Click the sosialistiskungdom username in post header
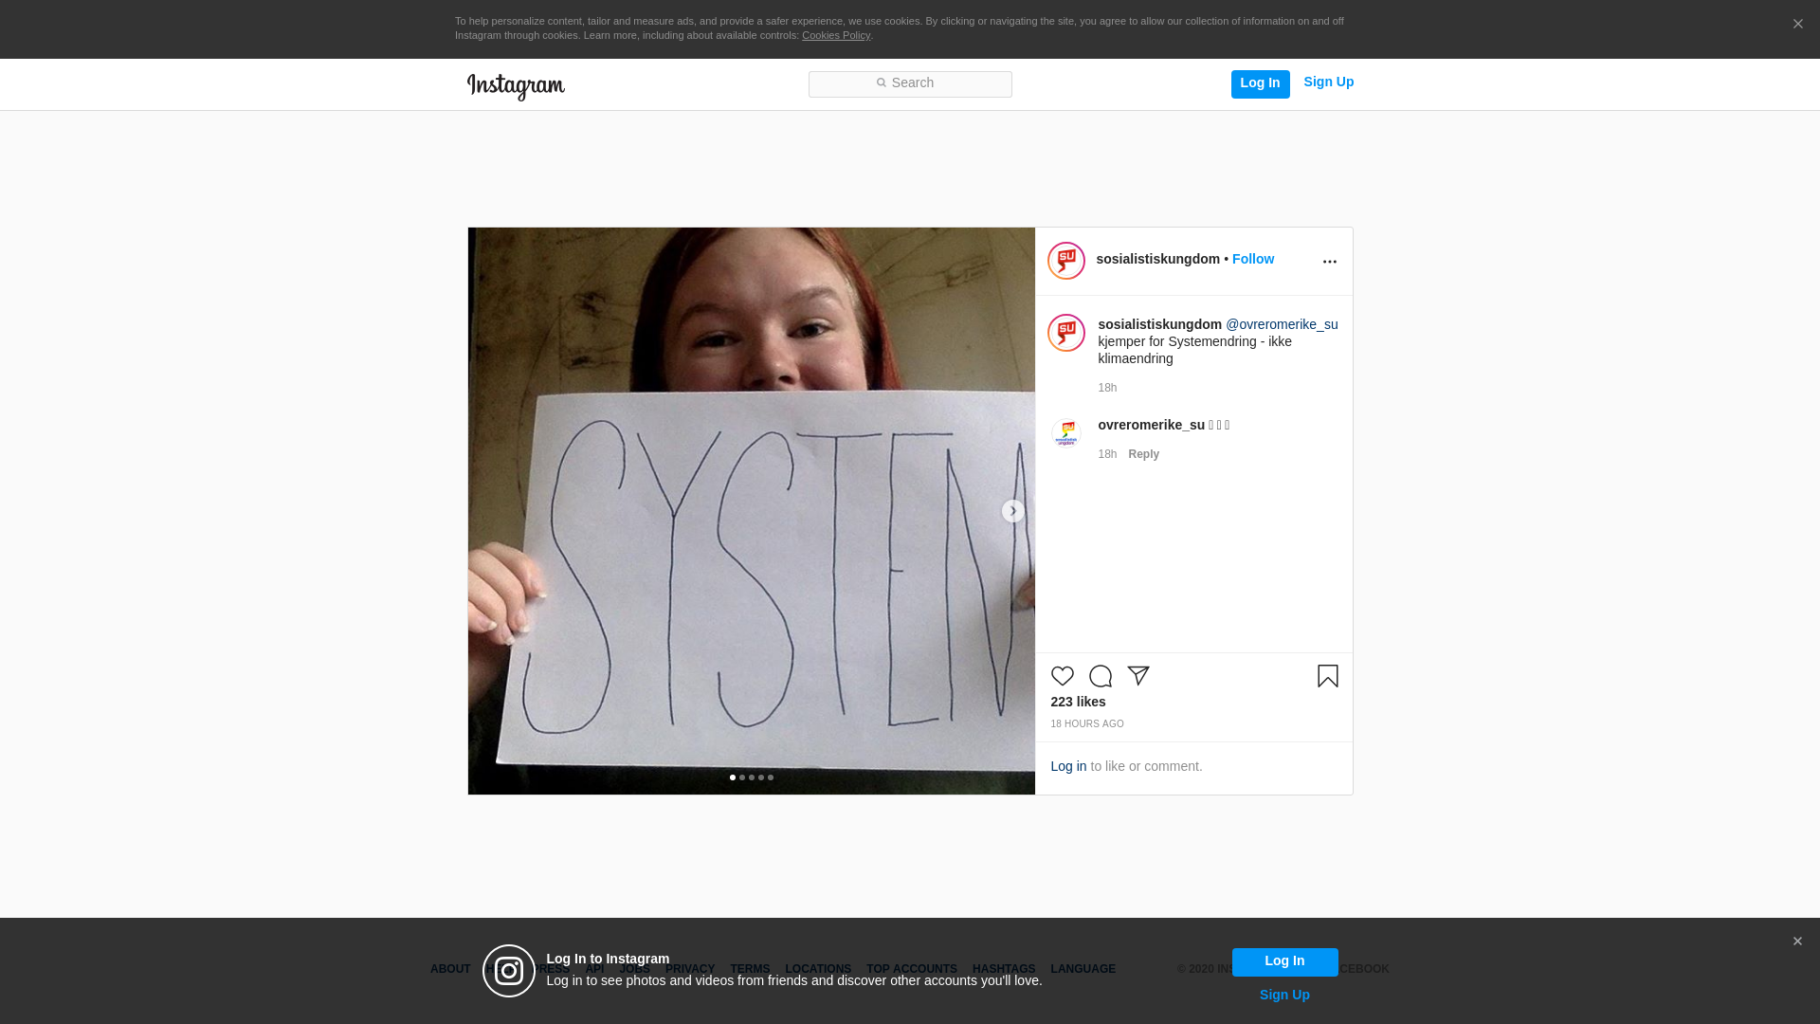 pyautogui.click(x=1157, y=259)
